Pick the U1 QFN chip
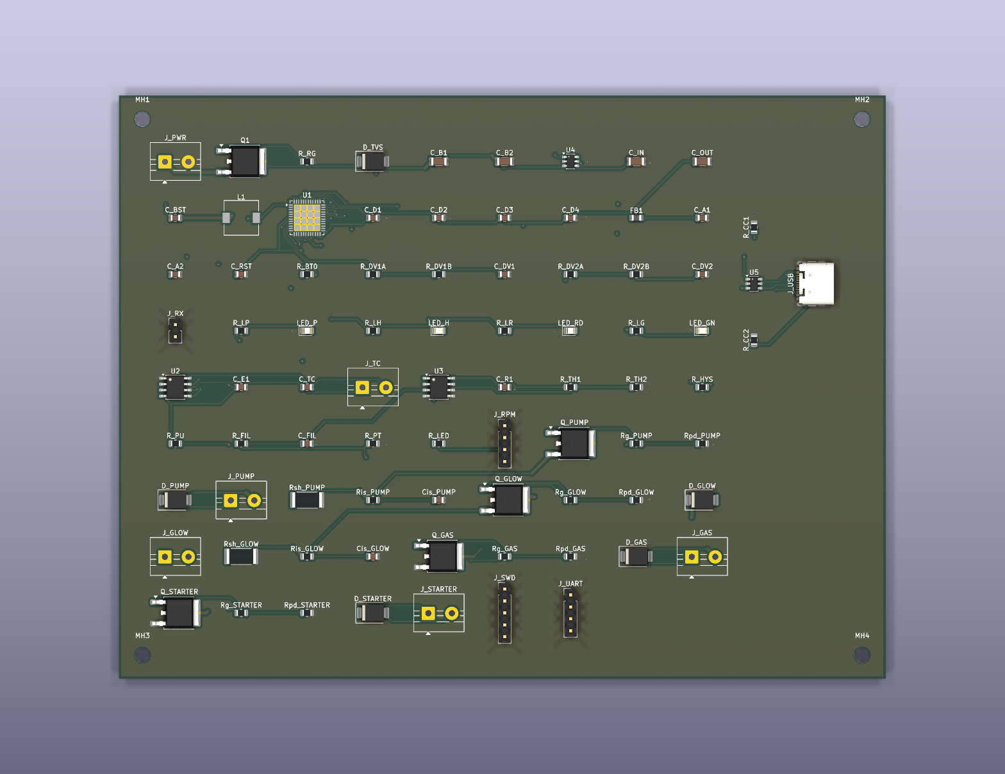 pos(307,217)
